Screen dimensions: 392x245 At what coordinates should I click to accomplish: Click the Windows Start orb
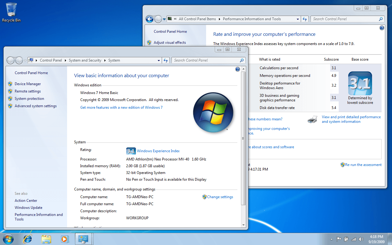8,239
